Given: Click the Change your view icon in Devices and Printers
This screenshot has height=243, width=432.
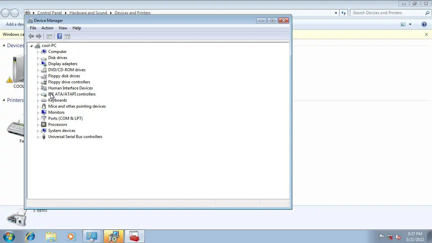Looking at the screenshot, I should point(403,24).
